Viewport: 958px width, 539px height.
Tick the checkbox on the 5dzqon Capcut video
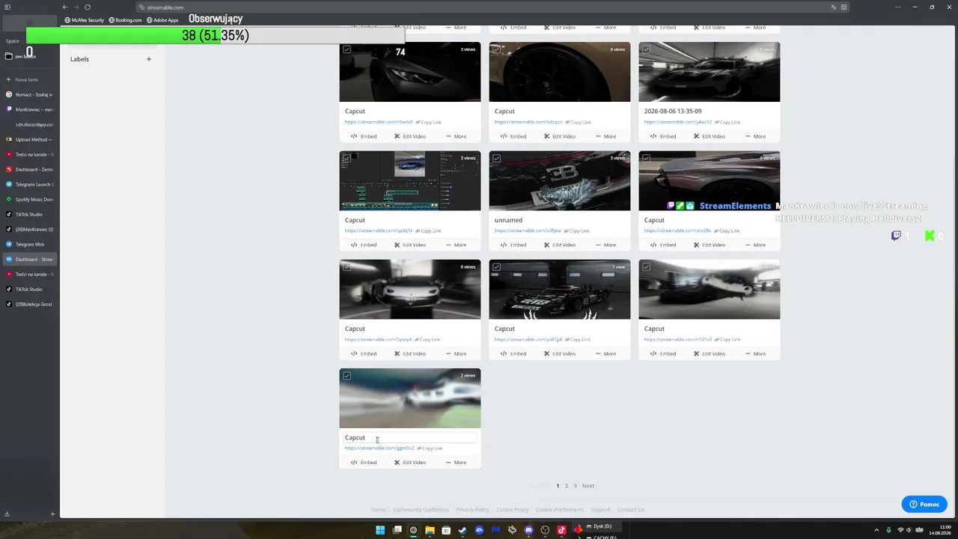click(x=496, y=49)
